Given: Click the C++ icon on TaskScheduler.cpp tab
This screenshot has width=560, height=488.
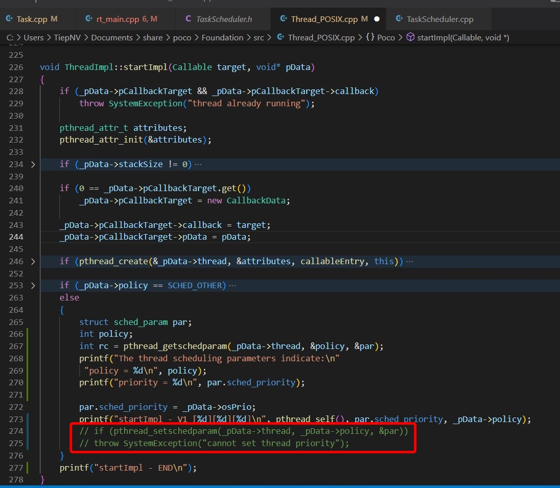Looking at the screenshot, I should click(399, 18).
